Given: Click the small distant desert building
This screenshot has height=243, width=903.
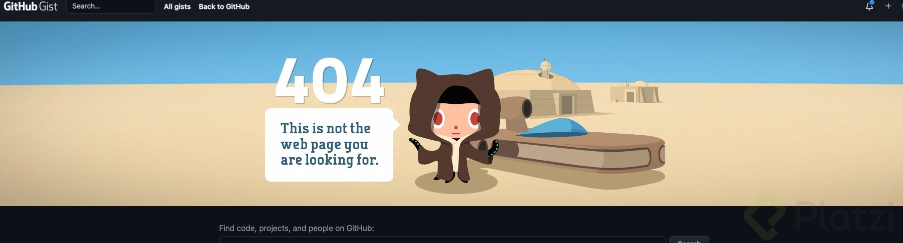Looking at the screenshot, I should [635, 91].
